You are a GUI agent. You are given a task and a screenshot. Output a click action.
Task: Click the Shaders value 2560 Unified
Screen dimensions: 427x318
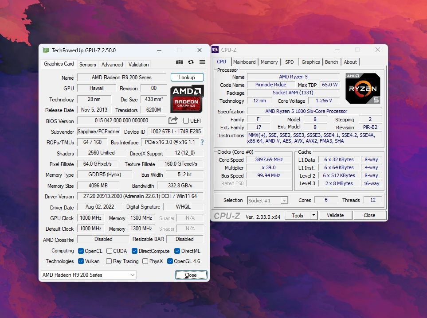click(101, 153)
